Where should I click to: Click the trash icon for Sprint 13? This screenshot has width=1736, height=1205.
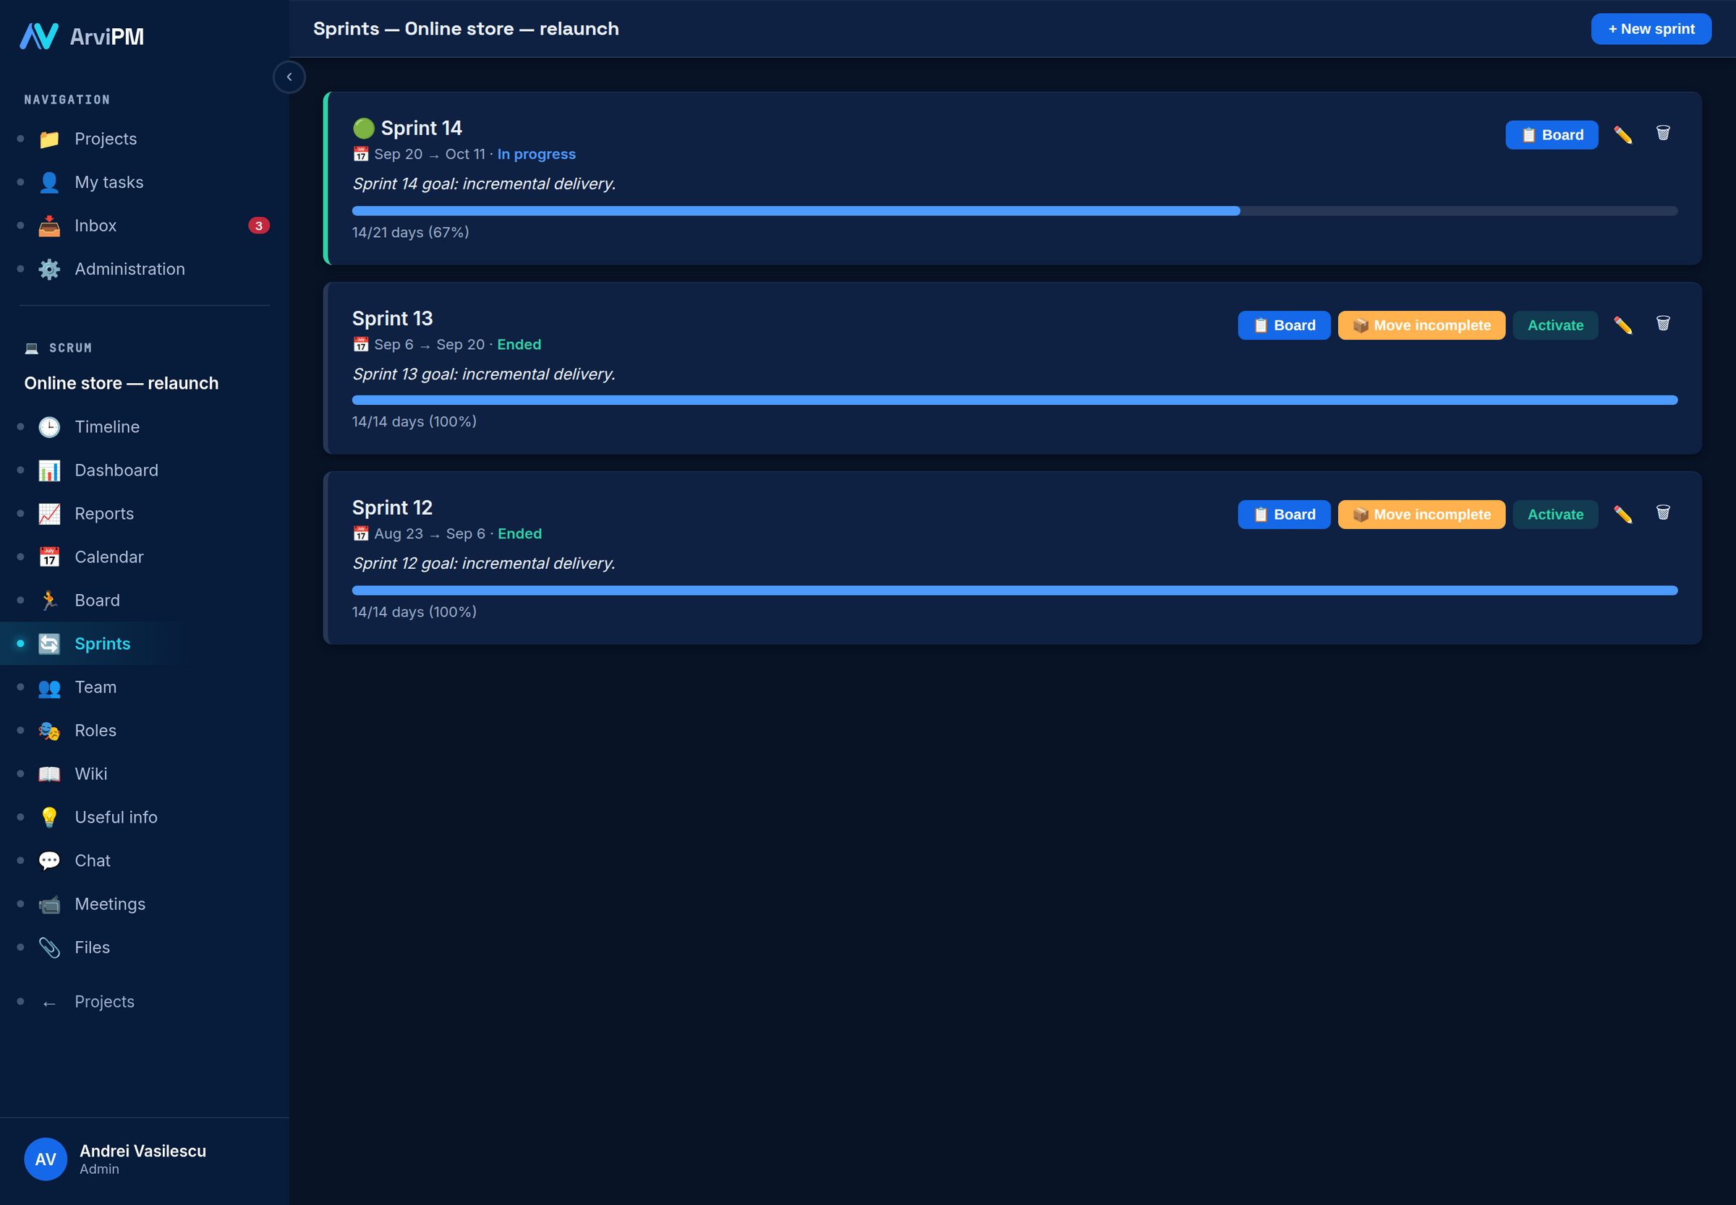[x=1663, y=324]
